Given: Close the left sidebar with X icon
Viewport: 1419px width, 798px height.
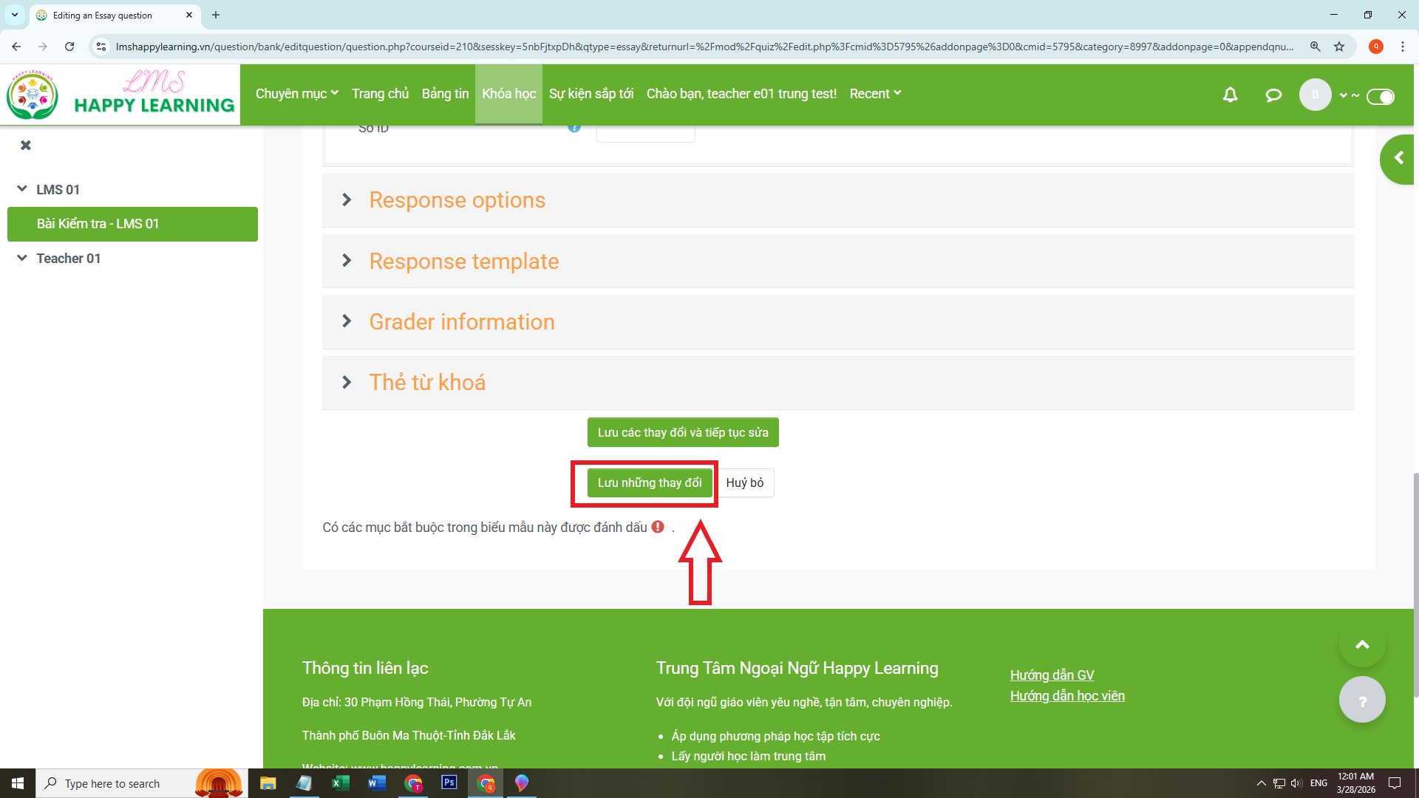Looking at the screenshot, I should click(26, 146).
